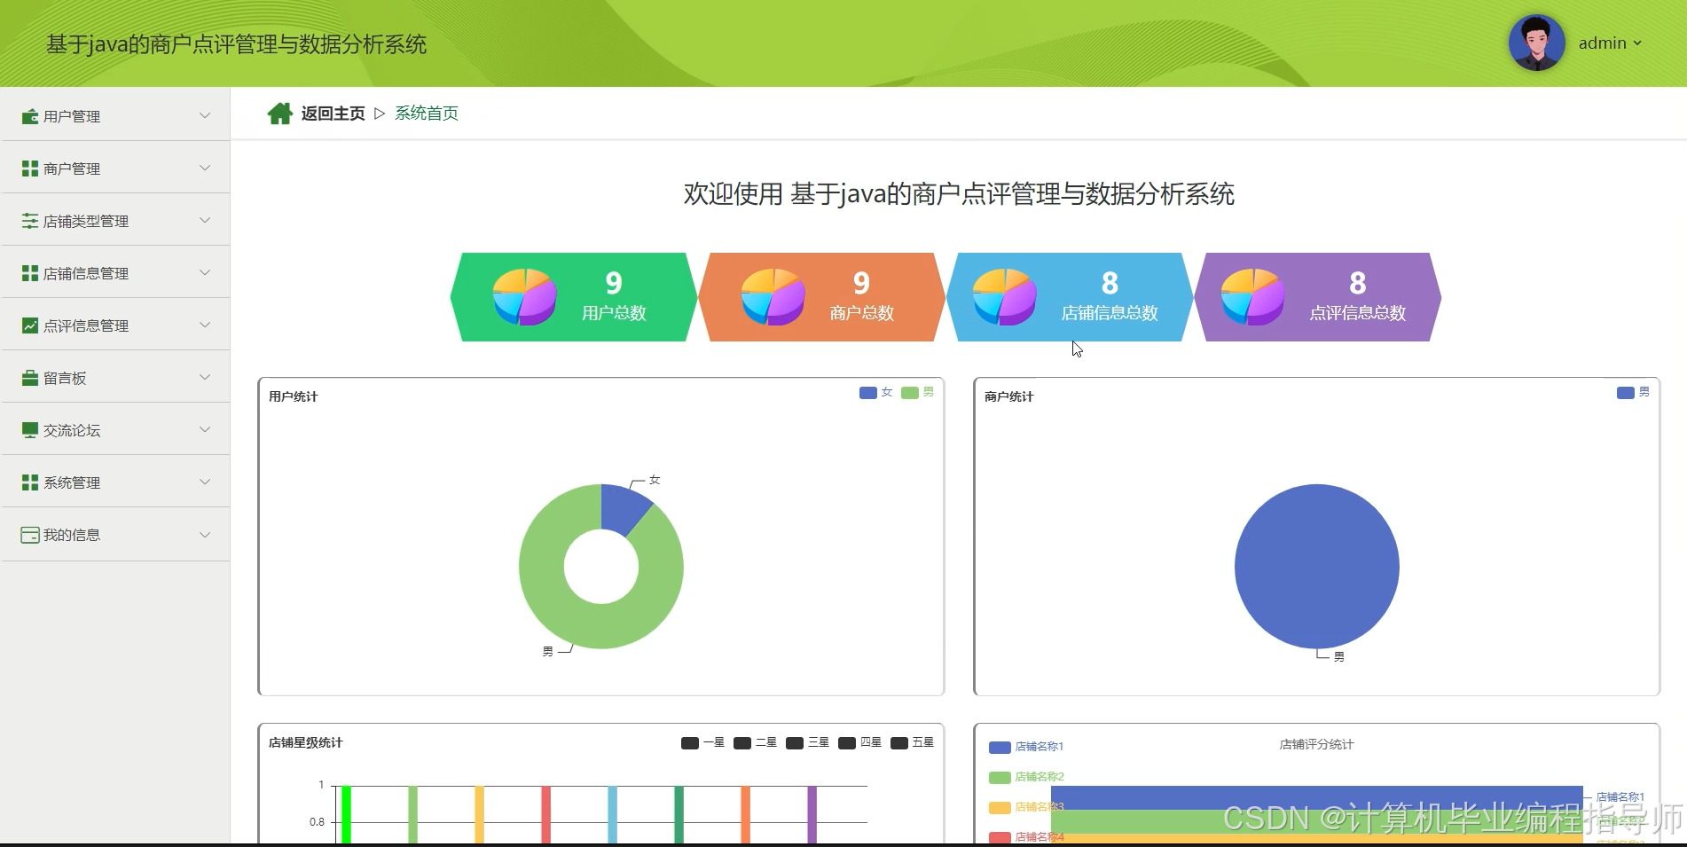The image size is (1687, 847).
Task: Toggle 男 series in 商户统计 legend
Action: [1633, 392]
